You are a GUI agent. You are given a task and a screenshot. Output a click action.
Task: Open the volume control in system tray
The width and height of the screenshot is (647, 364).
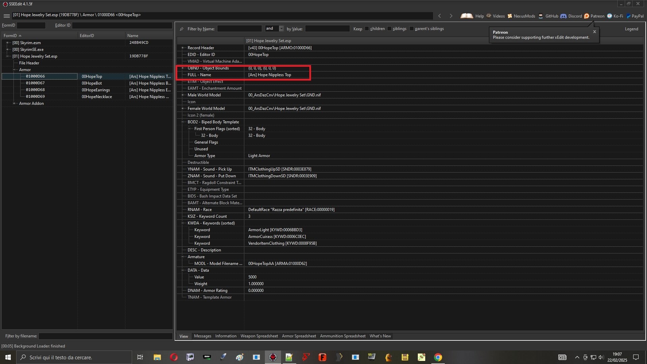tap(601, 357)
